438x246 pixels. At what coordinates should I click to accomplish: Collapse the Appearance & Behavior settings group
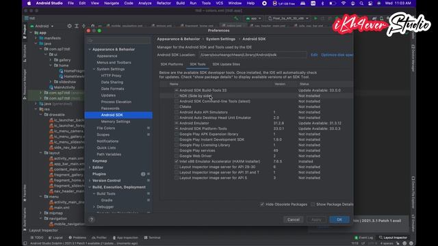click(90, 49)
